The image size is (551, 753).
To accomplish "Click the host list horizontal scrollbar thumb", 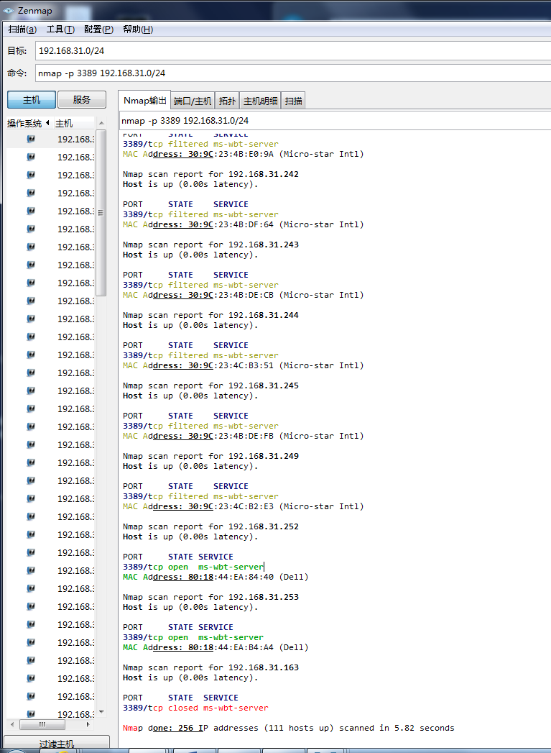I will coord(42,724).
